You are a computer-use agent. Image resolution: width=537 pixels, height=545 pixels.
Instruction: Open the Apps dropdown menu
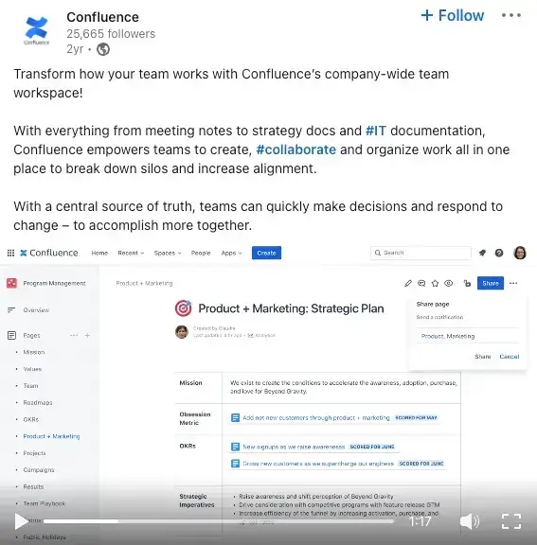(231, 253)
